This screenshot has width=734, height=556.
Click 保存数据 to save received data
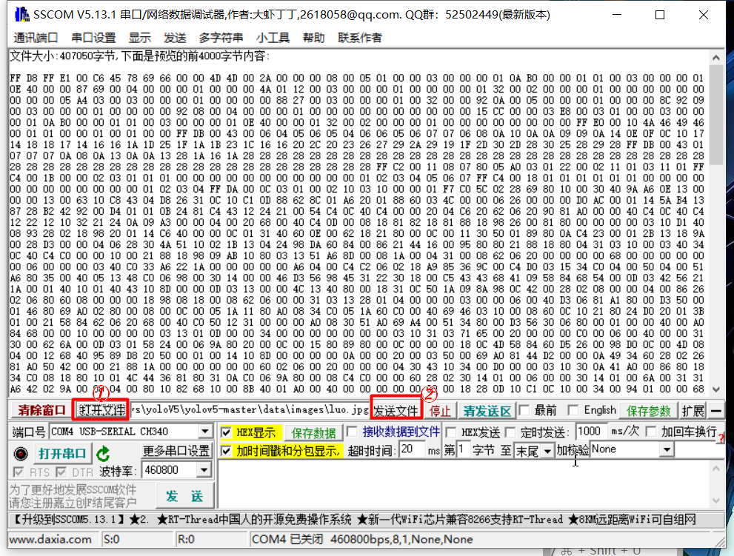pyautogui.click(x=314, y=432)
